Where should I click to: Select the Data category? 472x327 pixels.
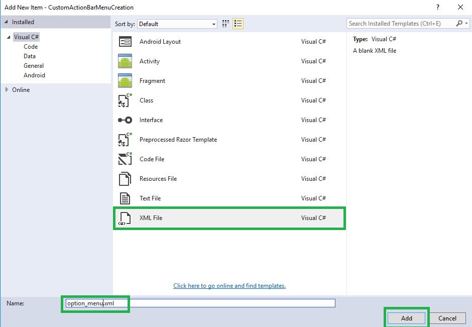coord(30,56)
